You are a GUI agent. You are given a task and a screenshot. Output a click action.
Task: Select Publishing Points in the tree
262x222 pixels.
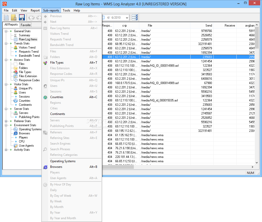[29, 117]
